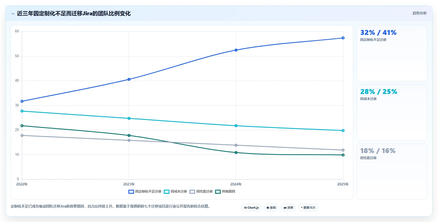Toggle the 其他原因 legend item
Image resolution: width=438 pixels, height=222 pixels.
(x=225, y=191)
